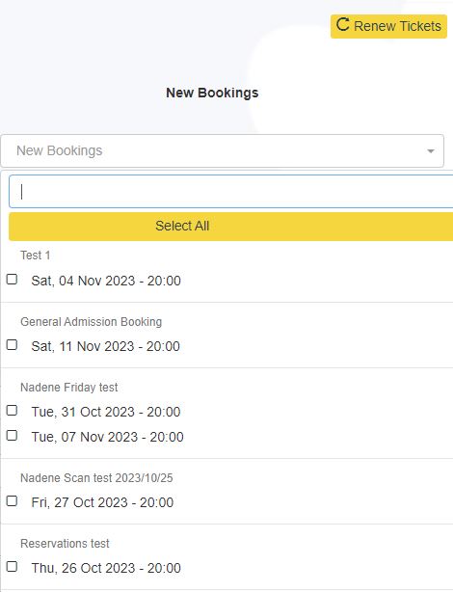
Task: Click the bold New Bookings heading
Action: click(212, 93)
